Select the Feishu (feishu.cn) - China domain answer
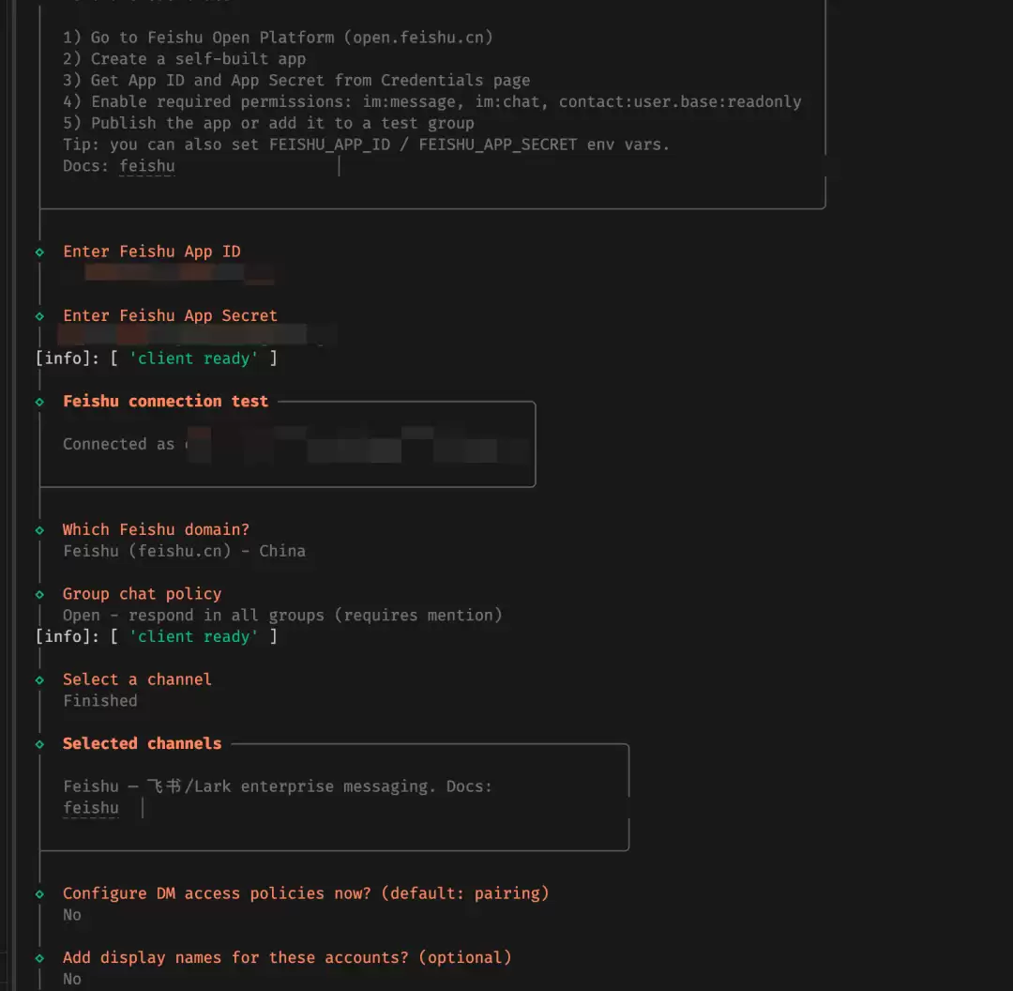The height and width of the screenshot is (991, 1013). pos(184,551)
